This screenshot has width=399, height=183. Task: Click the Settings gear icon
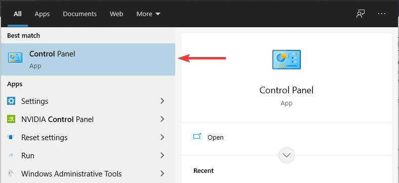click(x=11, y=101)
